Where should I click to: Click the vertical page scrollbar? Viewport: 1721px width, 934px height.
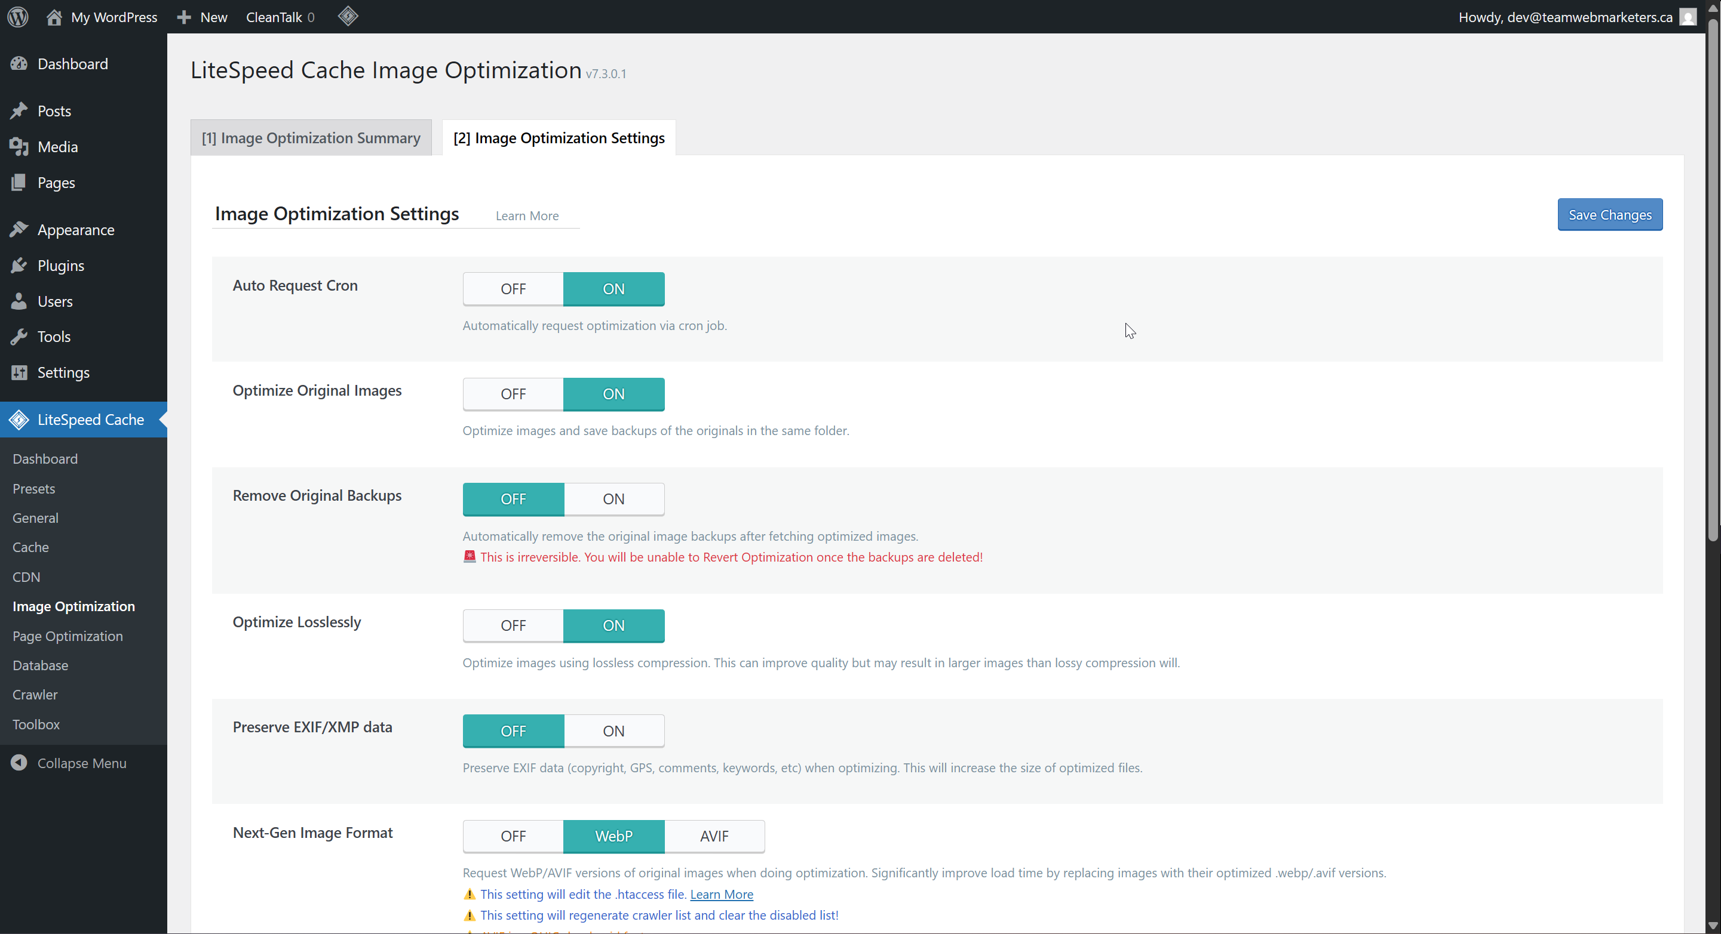(x=1712, y=280)
